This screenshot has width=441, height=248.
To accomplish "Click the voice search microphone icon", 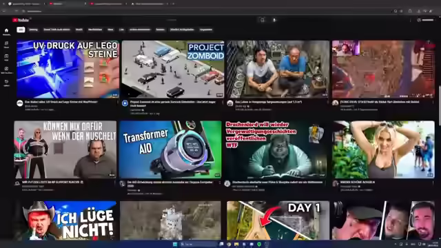I will (274, 20).
